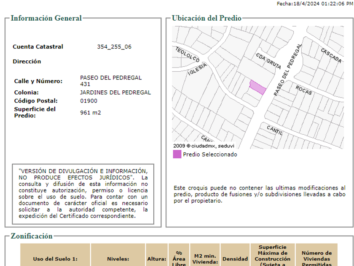Click the postal code value 01900
The image size is (354, 266).
point(89,101)
